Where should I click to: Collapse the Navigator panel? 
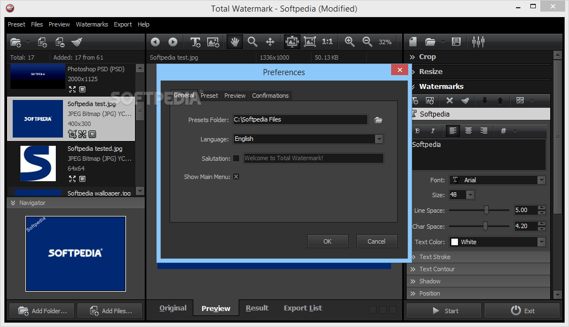(x=13, y=203)
